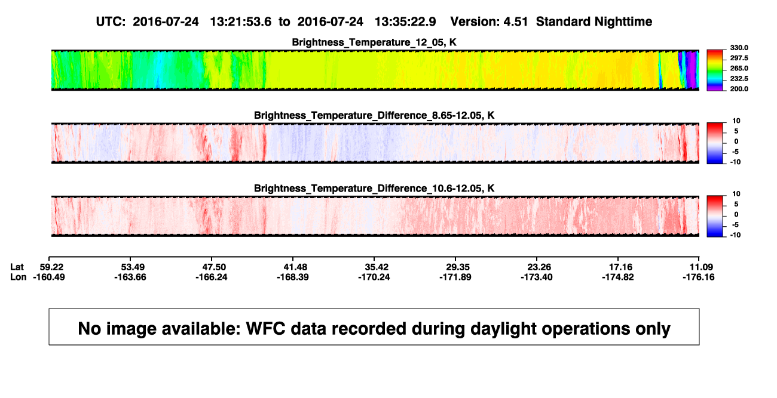This screenshot has width=777, height=398.
Task: Click the 'No image available' WFC message box
Action: pyautogui.click(x=374, y=327)
